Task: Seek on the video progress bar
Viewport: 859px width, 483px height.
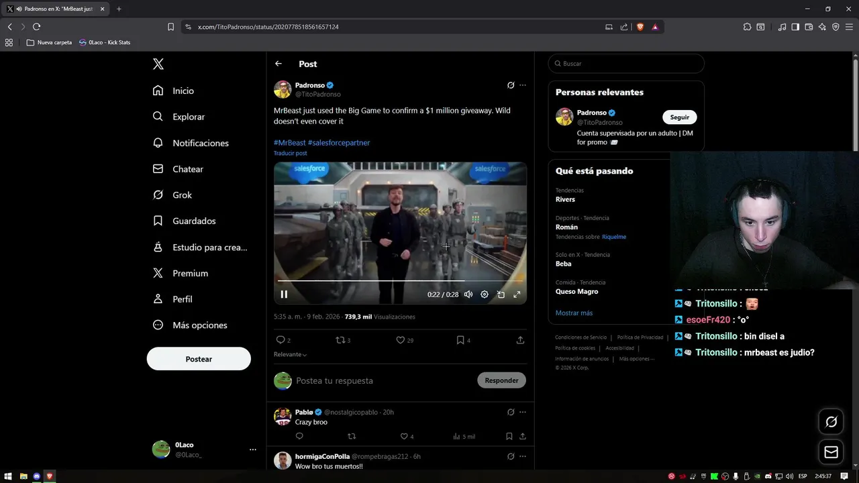Action: point(400,280)
